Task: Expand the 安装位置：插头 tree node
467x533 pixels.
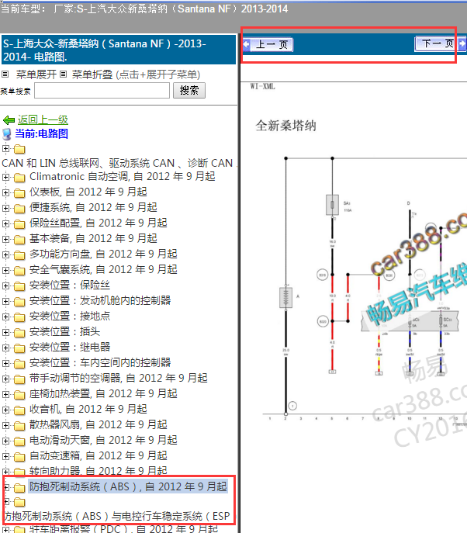Action: (x=5, y=332)
